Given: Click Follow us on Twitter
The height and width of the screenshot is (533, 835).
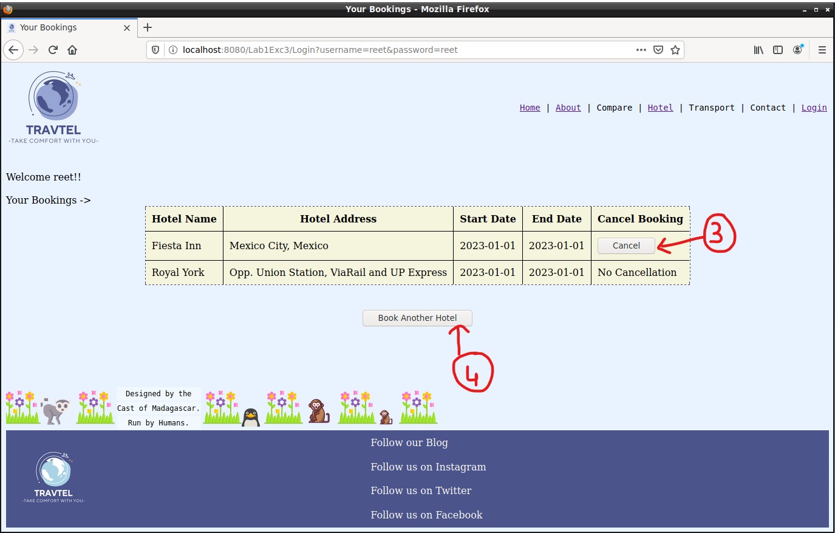Looking at the screenshot, I should (x=421, y=490).
